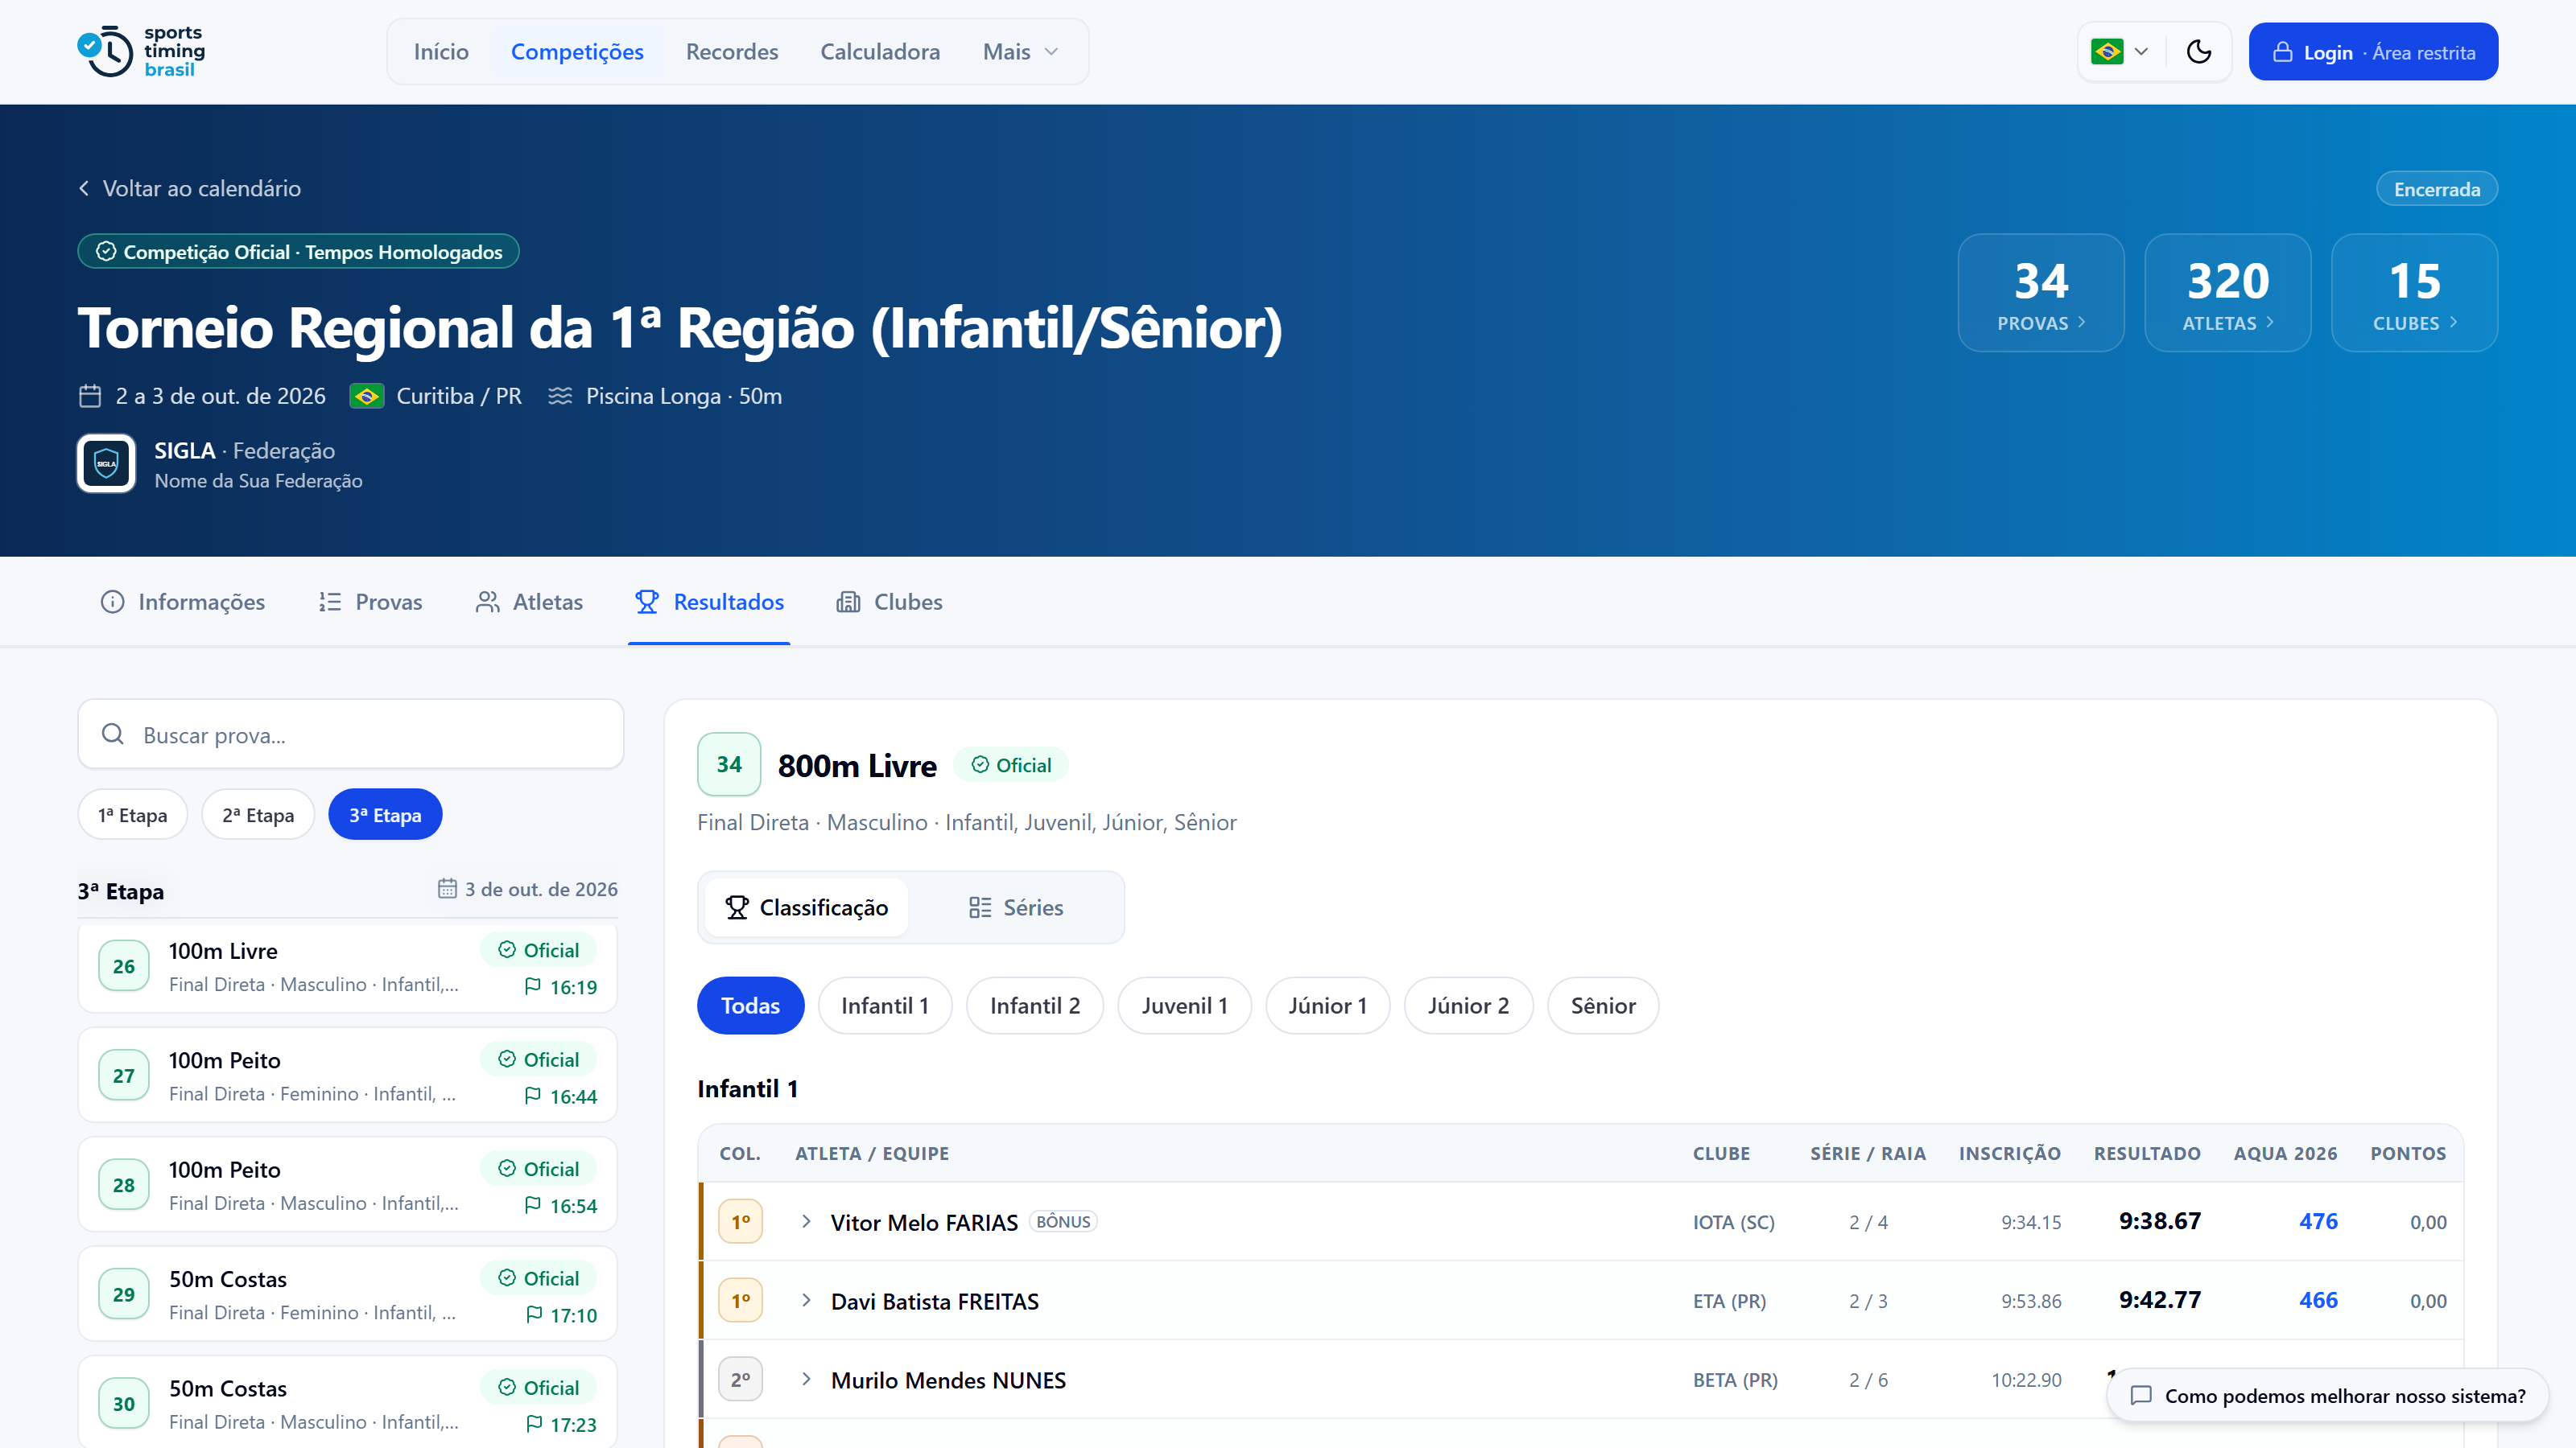Switch view to Séries
Image resolution: width=2576 pixels, height=1448 pixels.
[1015, 907]
